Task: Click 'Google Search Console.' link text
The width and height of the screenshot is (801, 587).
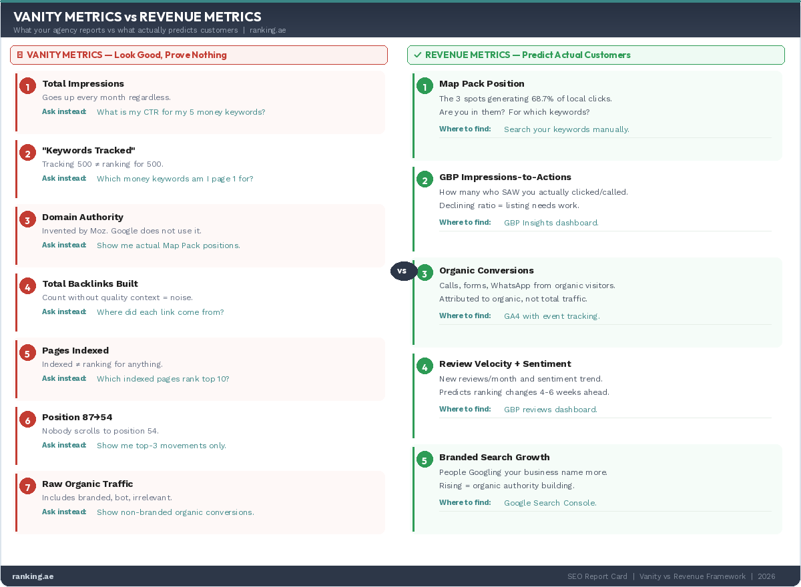Action: coord(550,503)
